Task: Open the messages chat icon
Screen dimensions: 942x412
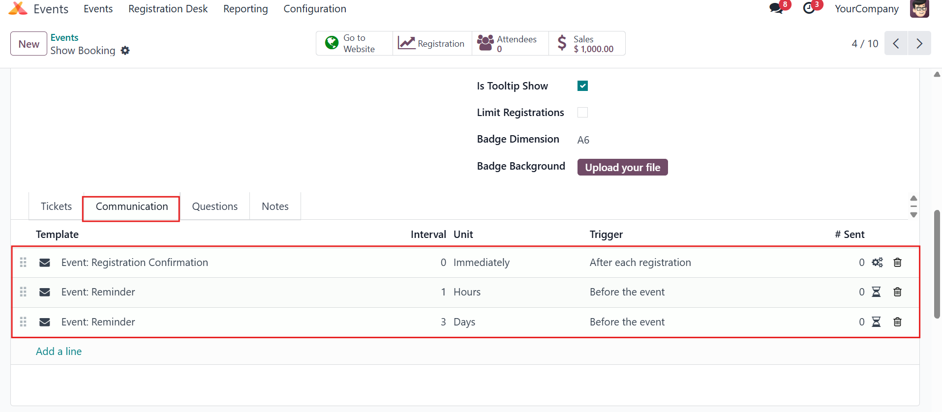Action: 776,9
